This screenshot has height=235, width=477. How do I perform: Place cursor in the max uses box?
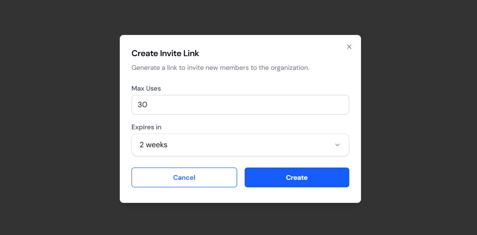pyautogui.click(x=240, y=105)
